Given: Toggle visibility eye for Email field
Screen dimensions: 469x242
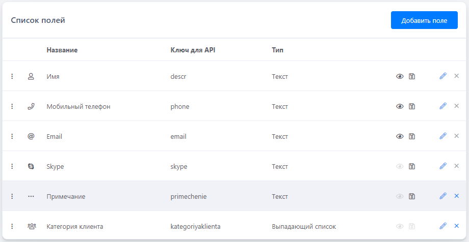Looking at the screenshot, I should point(400,136).
